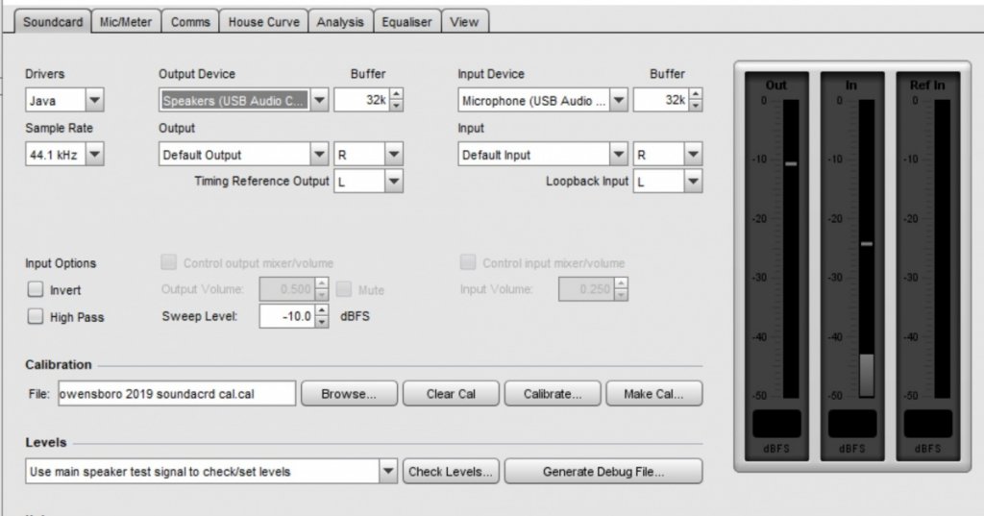Click the output buffer 32k field
Screen dimensions: 984x516
[x=362, y=100]
